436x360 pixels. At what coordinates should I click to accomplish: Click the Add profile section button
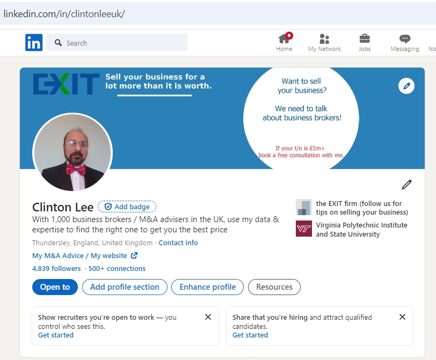(125, 287)
